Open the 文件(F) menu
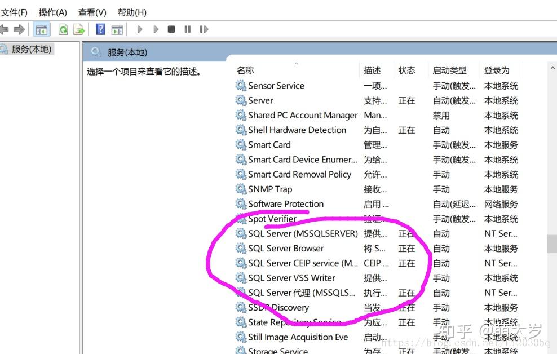557x354 pixels. point(15,12)
